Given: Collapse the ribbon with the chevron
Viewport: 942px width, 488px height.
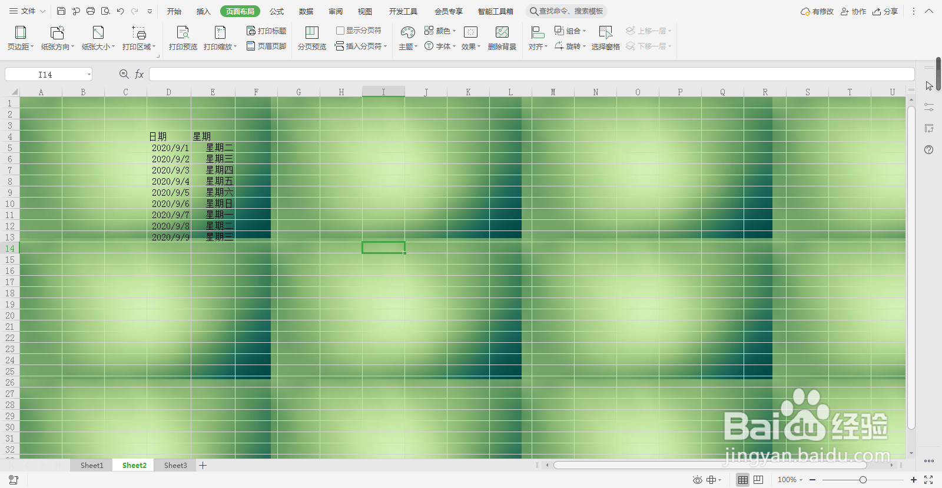Looking at the screenshot, I should [x=929, y=11].
